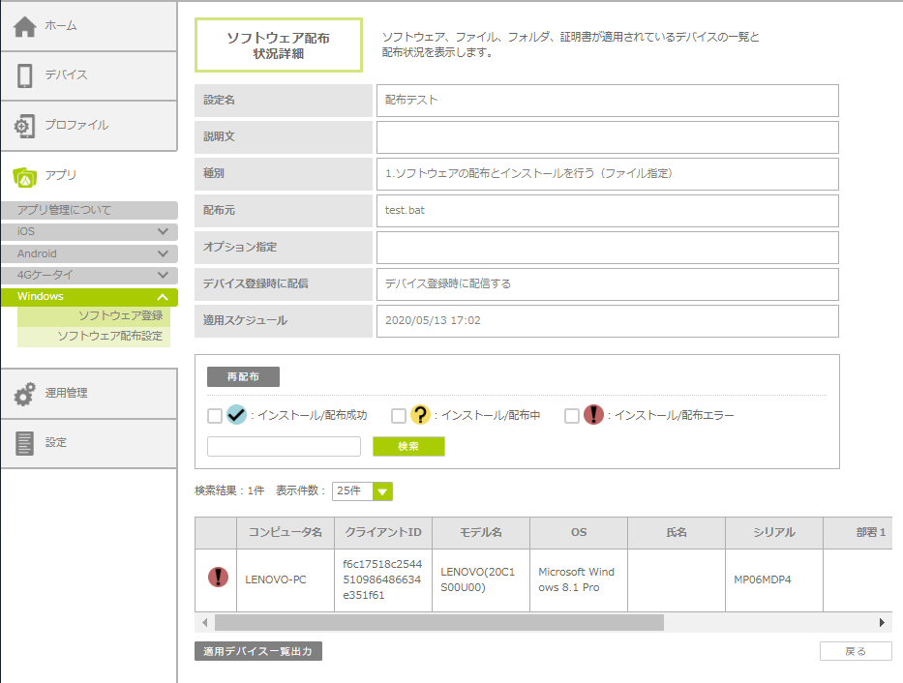Enable the インストール/配布成功 checkbox

(215, 416)
